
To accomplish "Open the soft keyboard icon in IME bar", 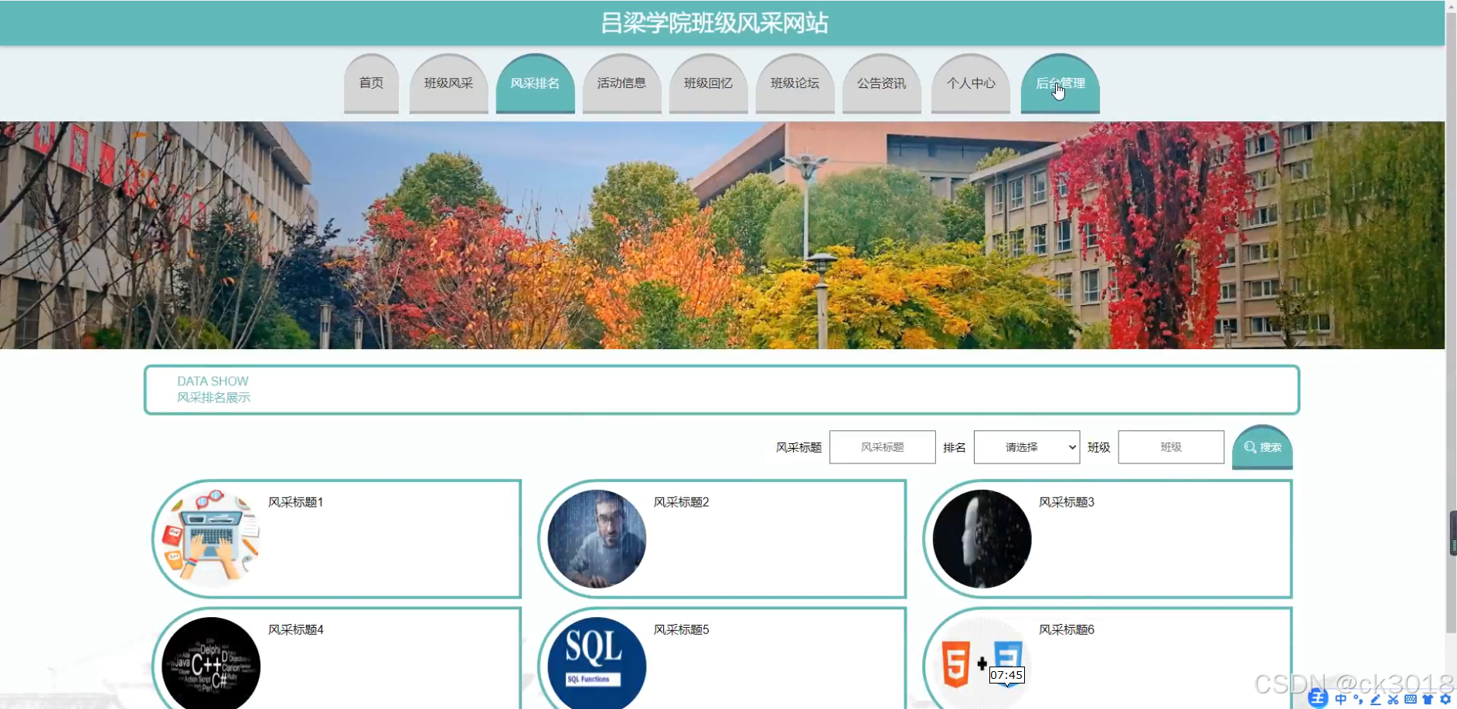I will click(1411, 699).
